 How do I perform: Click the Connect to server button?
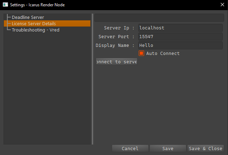117,62
